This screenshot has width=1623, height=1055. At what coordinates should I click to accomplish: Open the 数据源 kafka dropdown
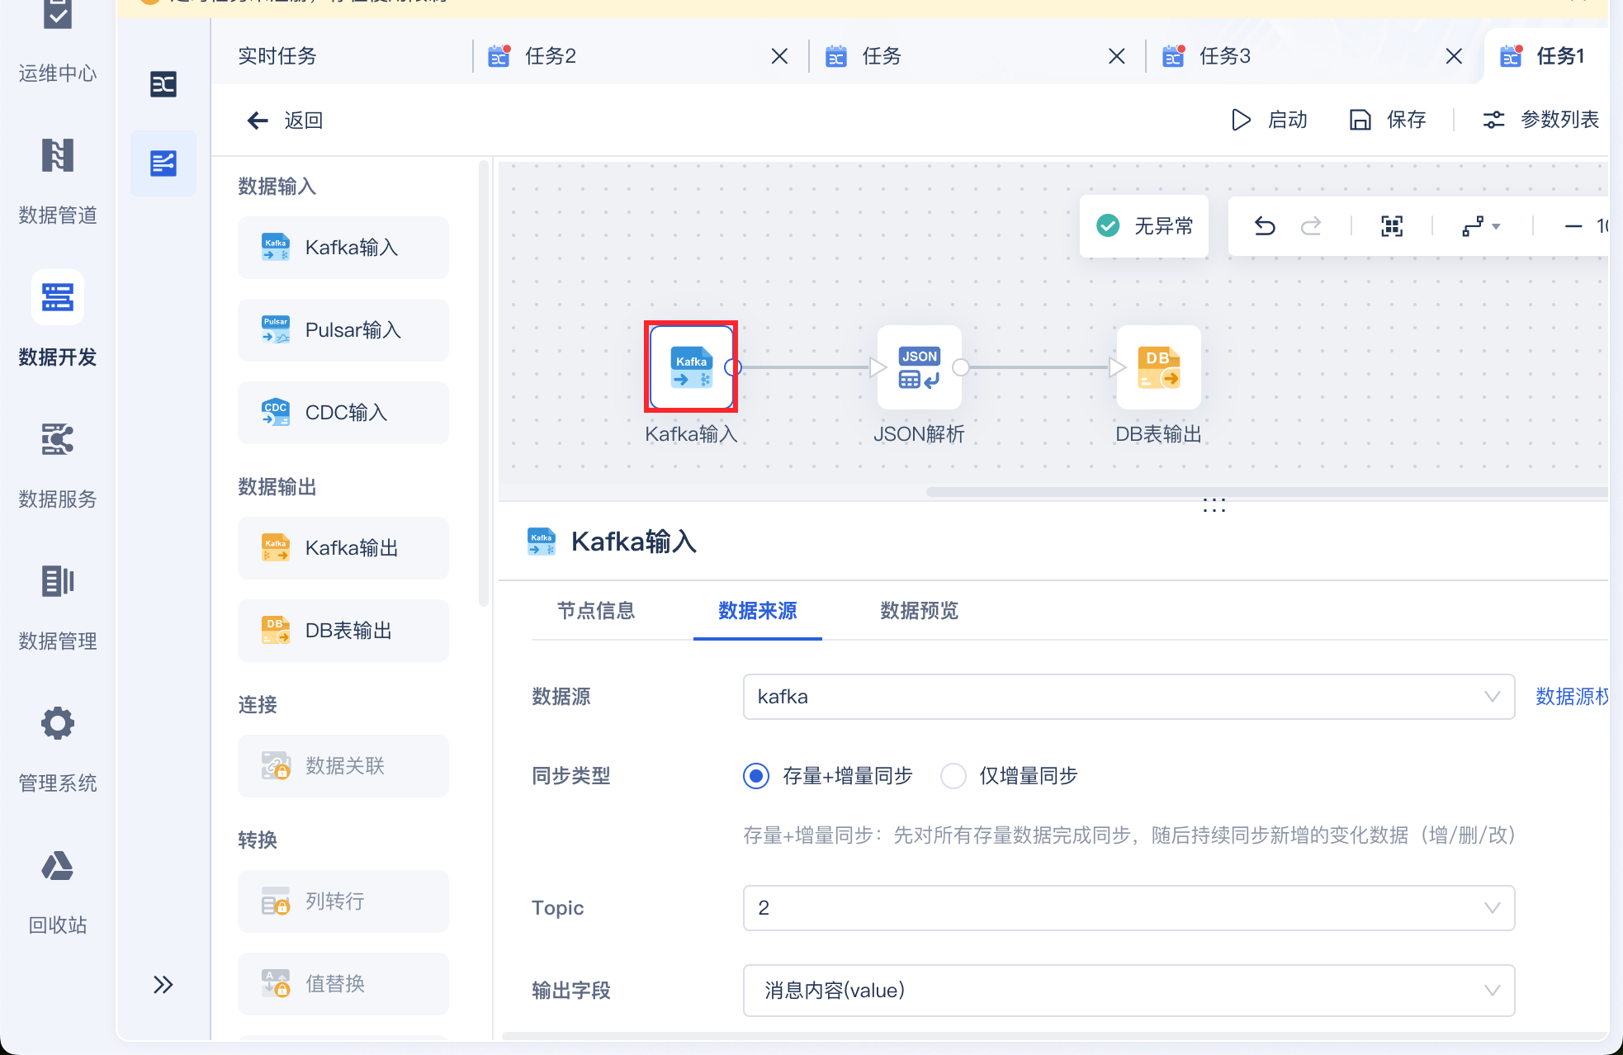pyautogui.click(x=1128, y=697)
